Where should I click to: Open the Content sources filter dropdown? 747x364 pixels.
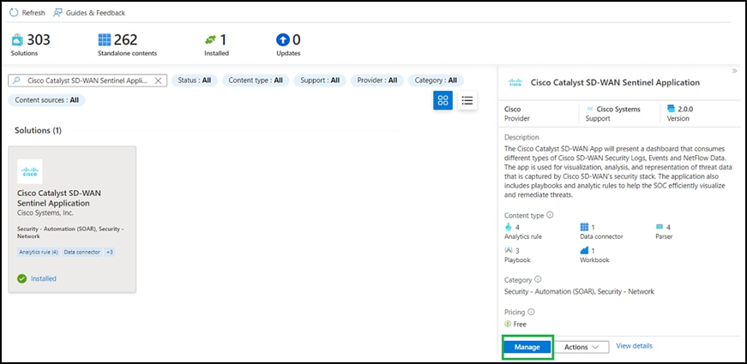[x=46, y=100]
